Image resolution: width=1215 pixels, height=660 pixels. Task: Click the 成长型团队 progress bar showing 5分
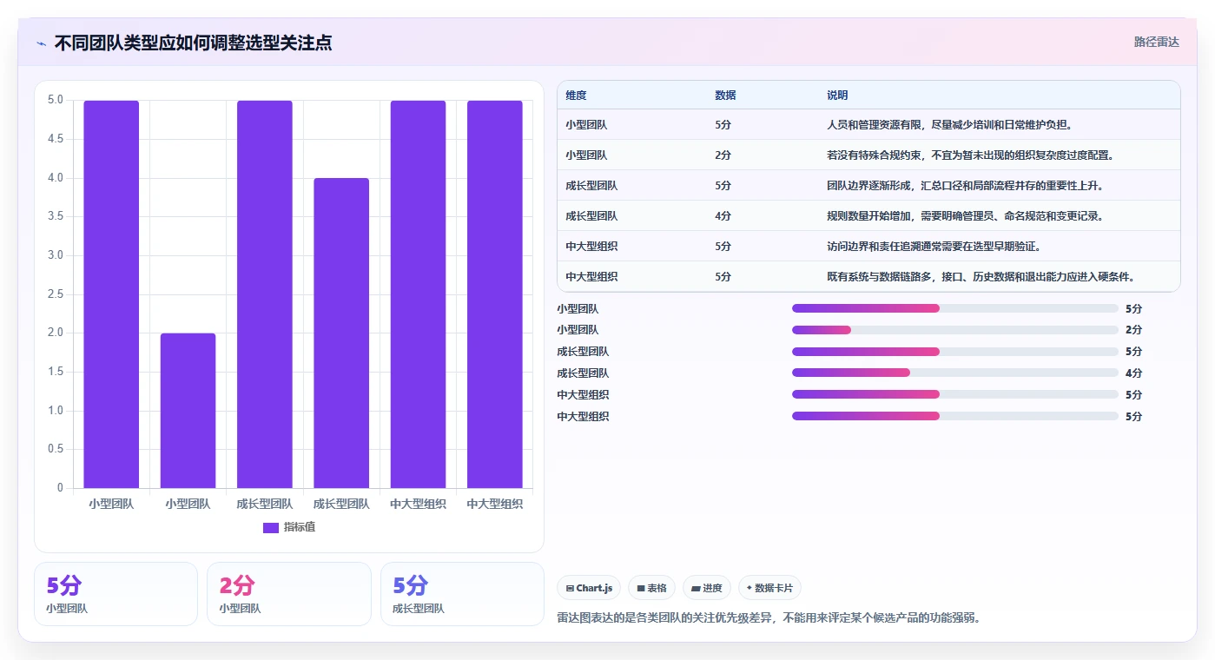tap(955, 351)
